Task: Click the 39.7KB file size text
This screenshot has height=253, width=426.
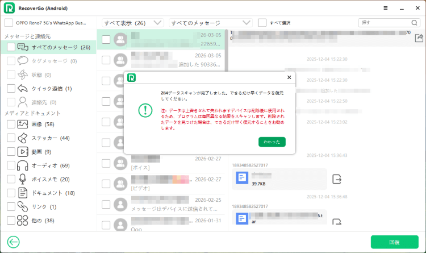Action: [258, 184]
